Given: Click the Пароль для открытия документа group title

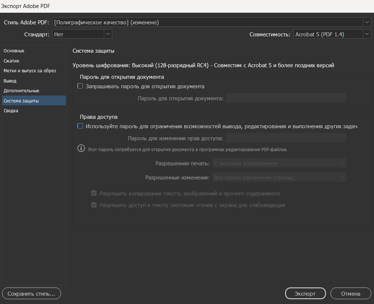Looking at the screenshot, I should click(x=122, y=77).
